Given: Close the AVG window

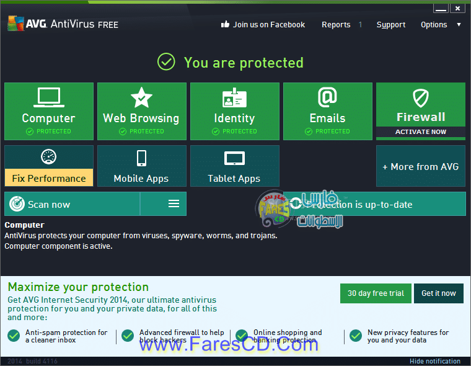Looking at the screenshot, I should (x=457, y=9).
